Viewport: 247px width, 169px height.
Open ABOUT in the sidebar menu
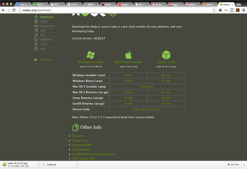44,22
